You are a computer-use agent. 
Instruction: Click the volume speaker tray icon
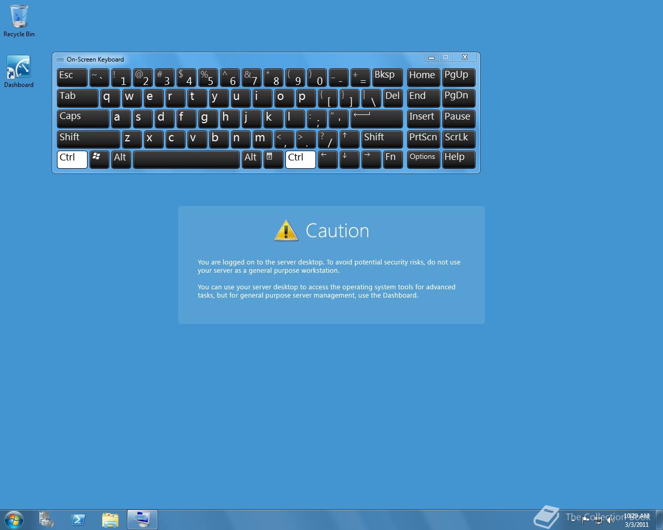(x=610, y=520)
